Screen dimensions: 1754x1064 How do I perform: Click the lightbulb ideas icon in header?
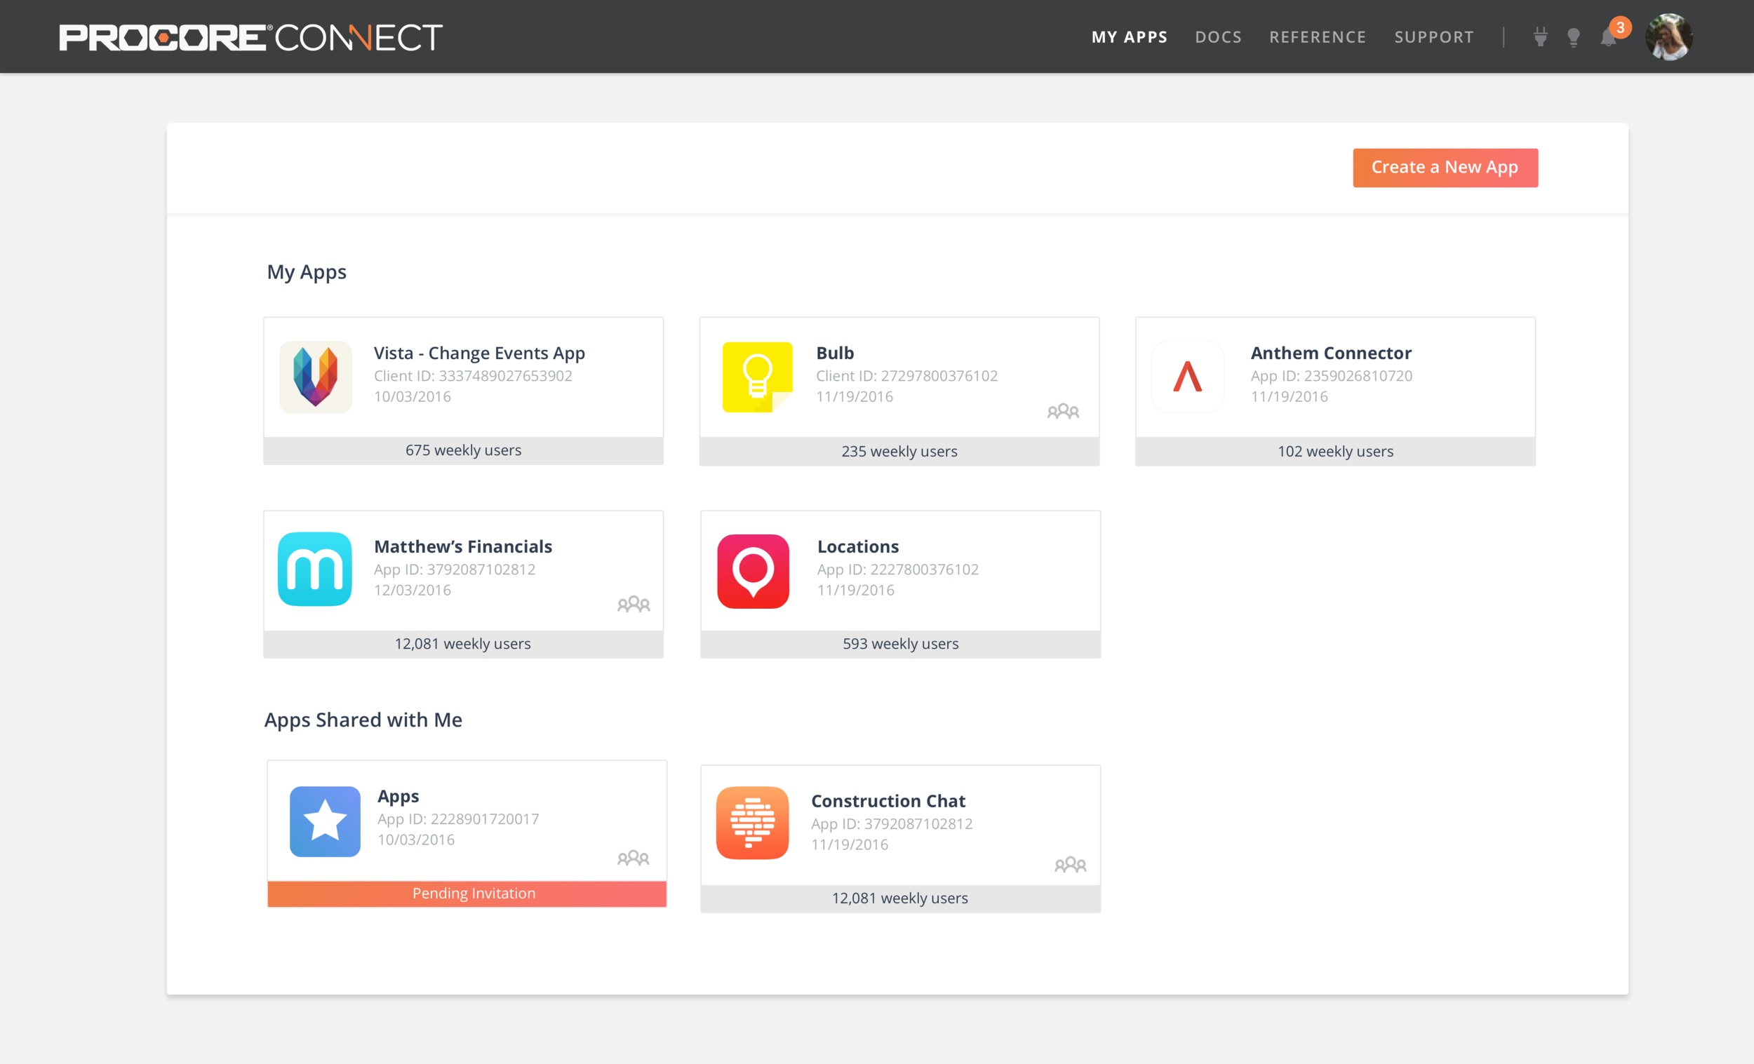1574,37
